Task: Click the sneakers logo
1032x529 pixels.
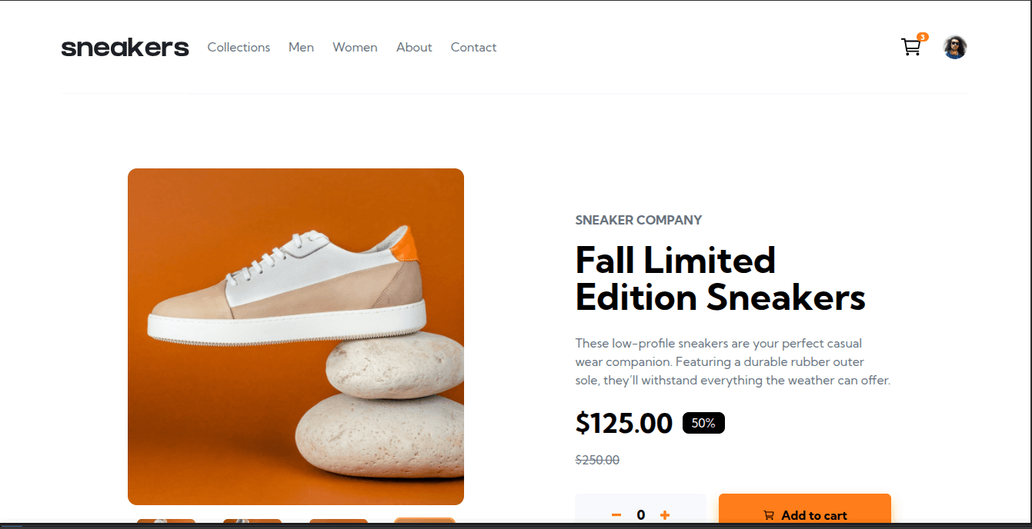Action: pyautogui.click(x=125, y=47)
